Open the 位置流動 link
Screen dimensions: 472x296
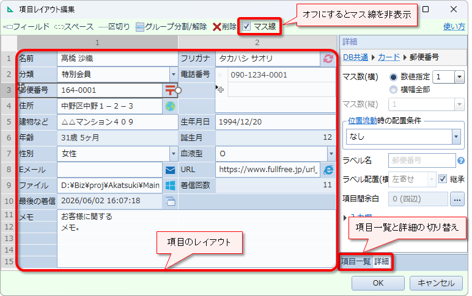362,121
